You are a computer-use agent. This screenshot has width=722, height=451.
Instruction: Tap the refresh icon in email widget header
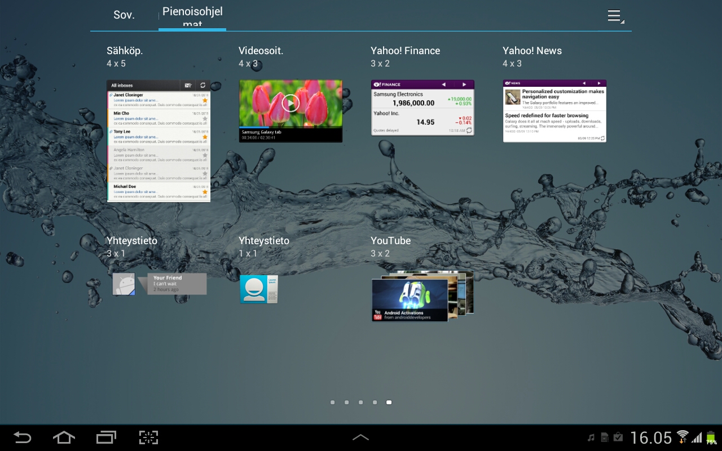point(202,85)
